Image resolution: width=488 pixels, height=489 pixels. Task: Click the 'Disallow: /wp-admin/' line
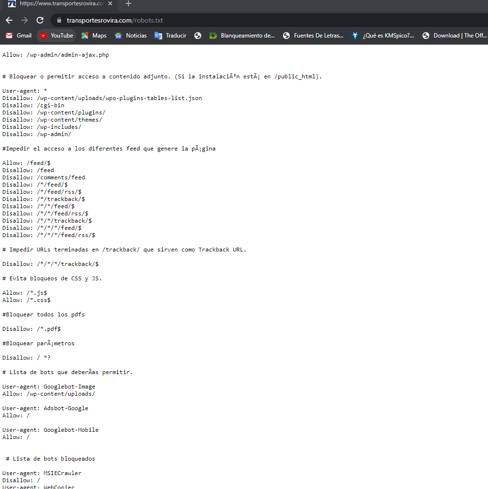coord(37,134)
